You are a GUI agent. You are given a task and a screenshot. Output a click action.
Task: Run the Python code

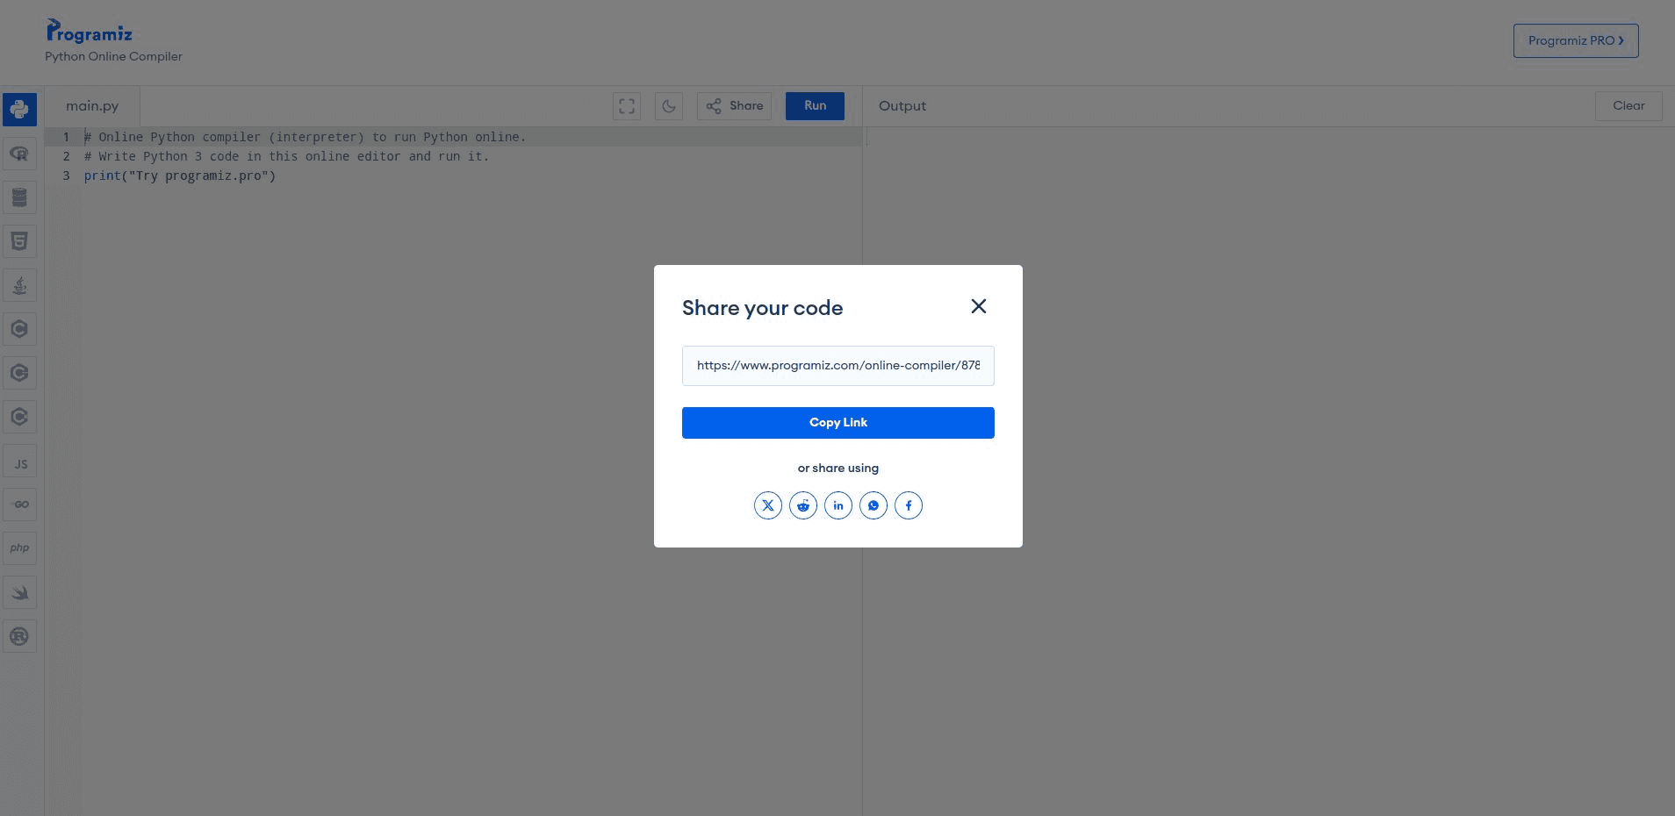[815, 106]
